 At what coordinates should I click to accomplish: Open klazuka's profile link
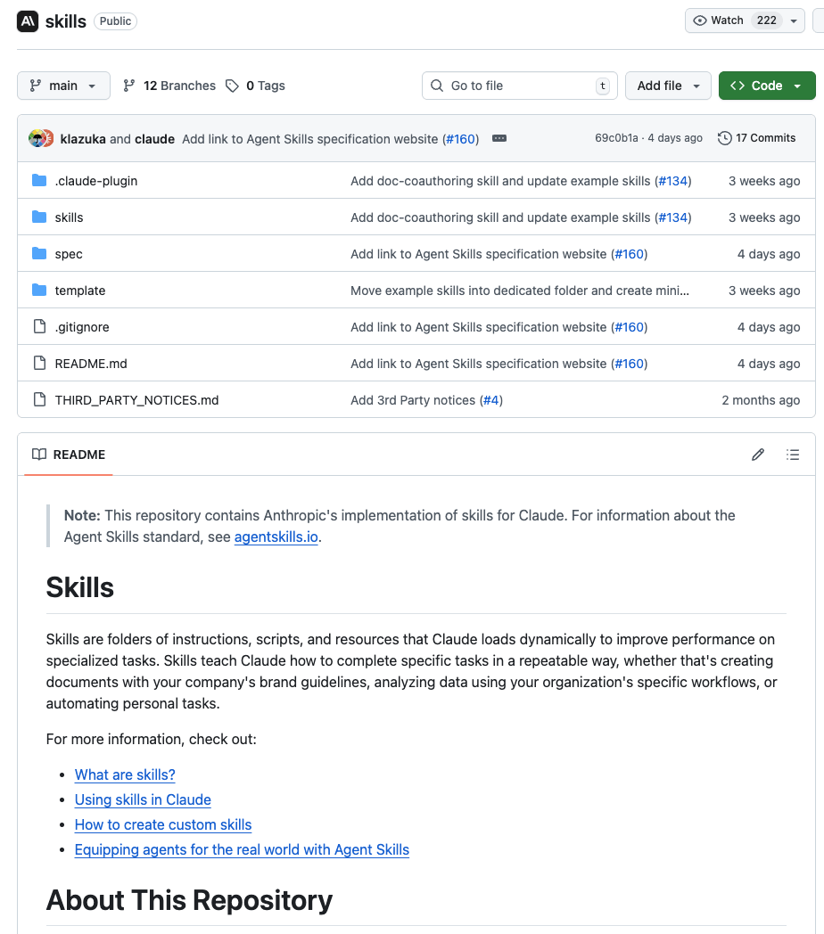coord(83,139)
